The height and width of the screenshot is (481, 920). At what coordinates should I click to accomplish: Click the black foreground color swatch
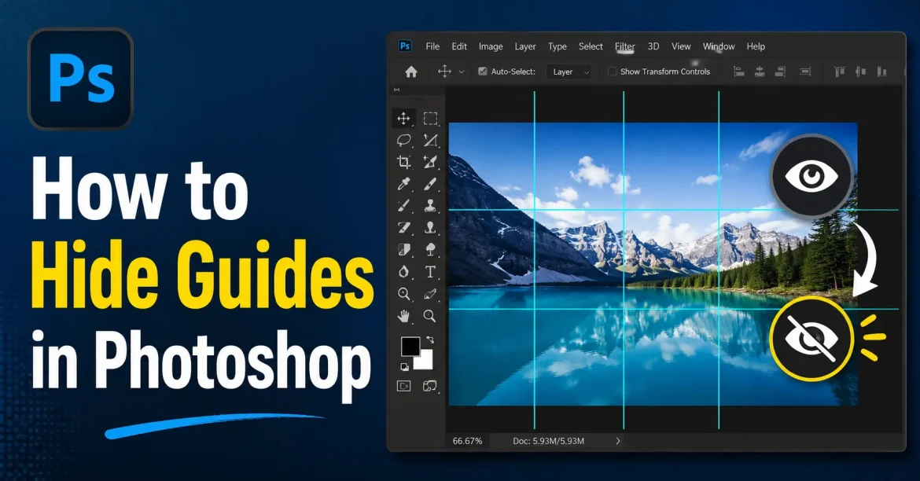(x=410, y=346)
